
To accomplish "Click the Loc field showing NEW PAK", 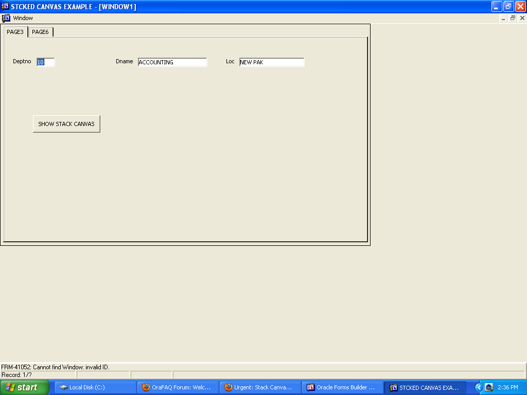I will click(271, 62).
